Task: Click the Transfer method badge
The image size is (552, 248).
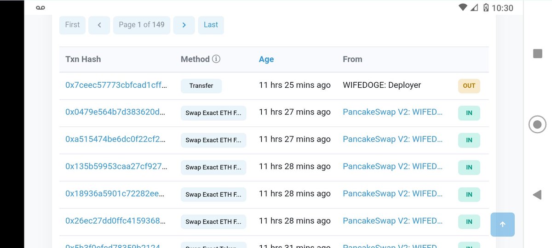Action: 201,86
